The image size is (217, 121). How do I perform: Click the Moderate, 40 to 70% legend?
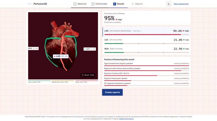click(63, 82)
